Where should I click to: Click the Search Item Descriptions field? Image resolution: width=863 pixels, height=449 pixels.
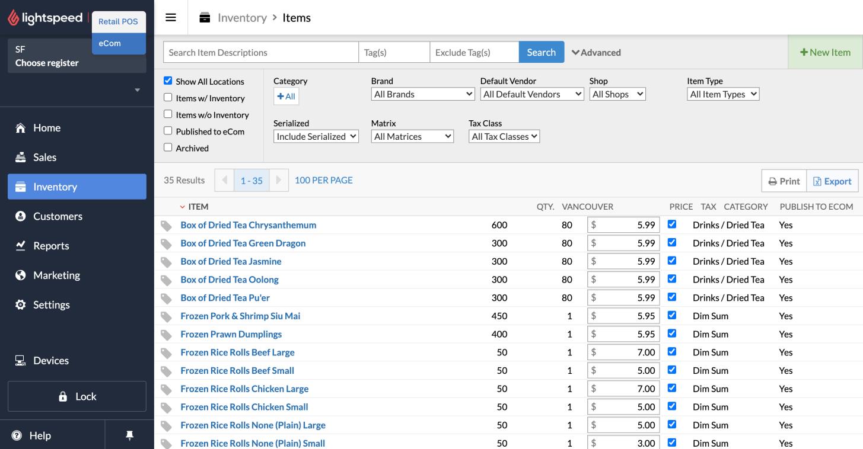pyautogui.click(x=261, y=52)
